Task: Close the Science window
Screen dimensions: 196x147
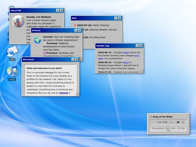Action: coord(80,30)
